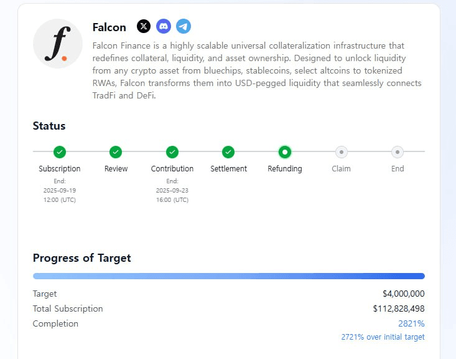Open Falcon's Discord icon
456x359 pixels.
164,26
